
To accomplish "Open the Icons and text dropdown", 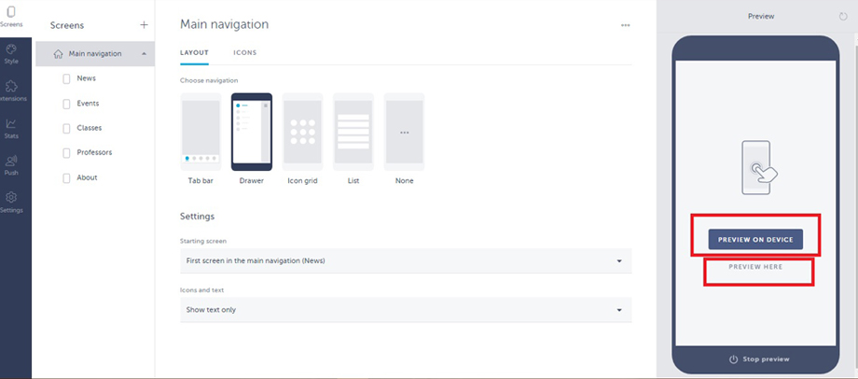I will [406, 309].
